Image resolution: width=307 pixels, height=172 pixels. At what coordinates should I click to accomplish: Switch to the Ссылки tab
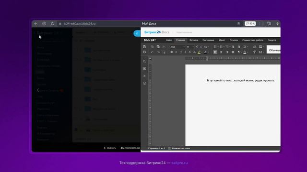(234, 40)
